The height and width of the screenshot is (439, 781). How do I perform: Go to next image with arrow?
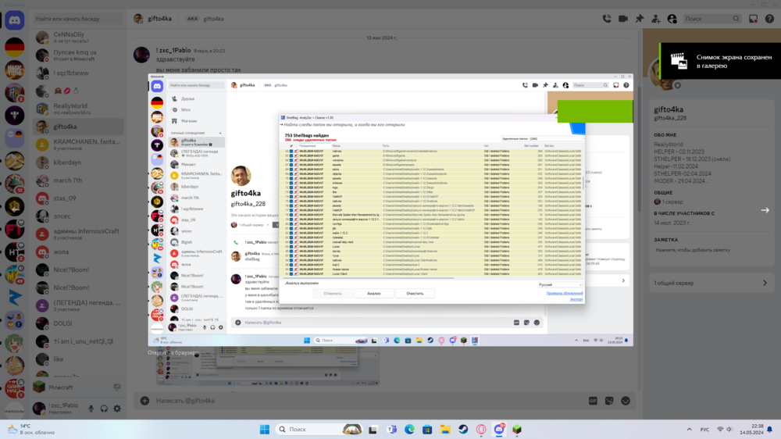[x=765, y=210]
